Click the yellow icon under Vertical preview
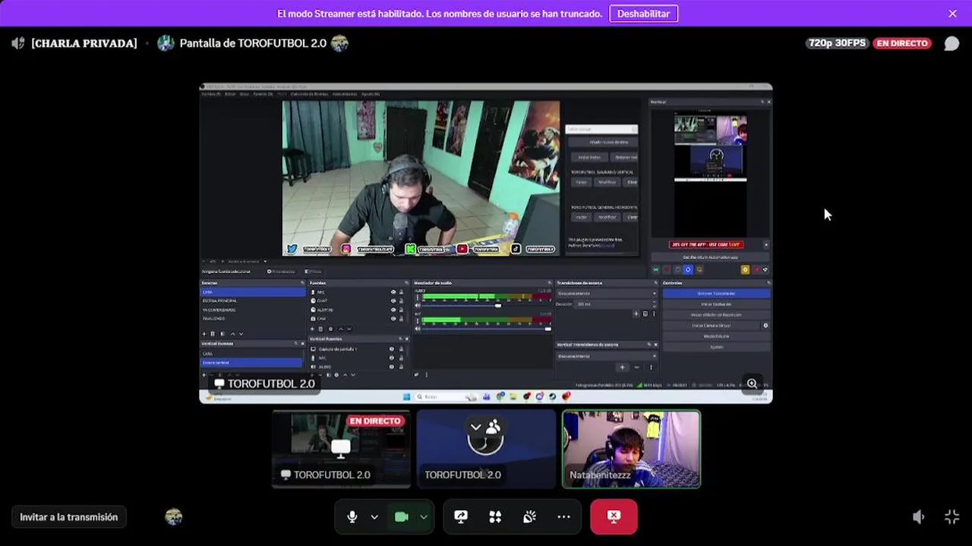Image resolution: width=972 pixels, height=546 pixels. coord(745,269)
